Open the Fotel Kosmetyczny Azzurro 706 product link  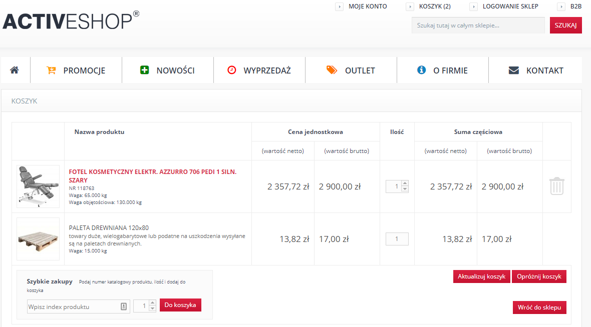coord(153,175)
